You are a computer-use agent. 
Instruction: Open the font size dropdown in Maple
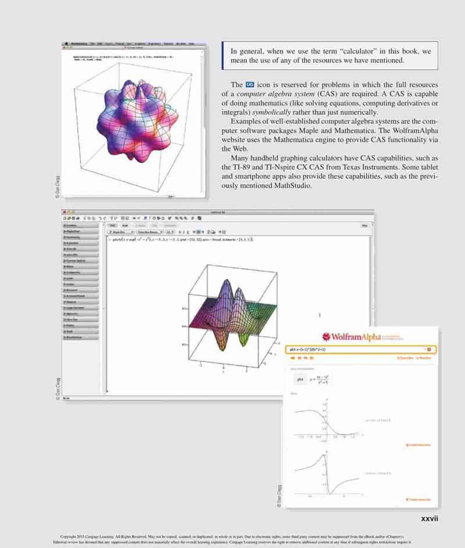(170, 232)
